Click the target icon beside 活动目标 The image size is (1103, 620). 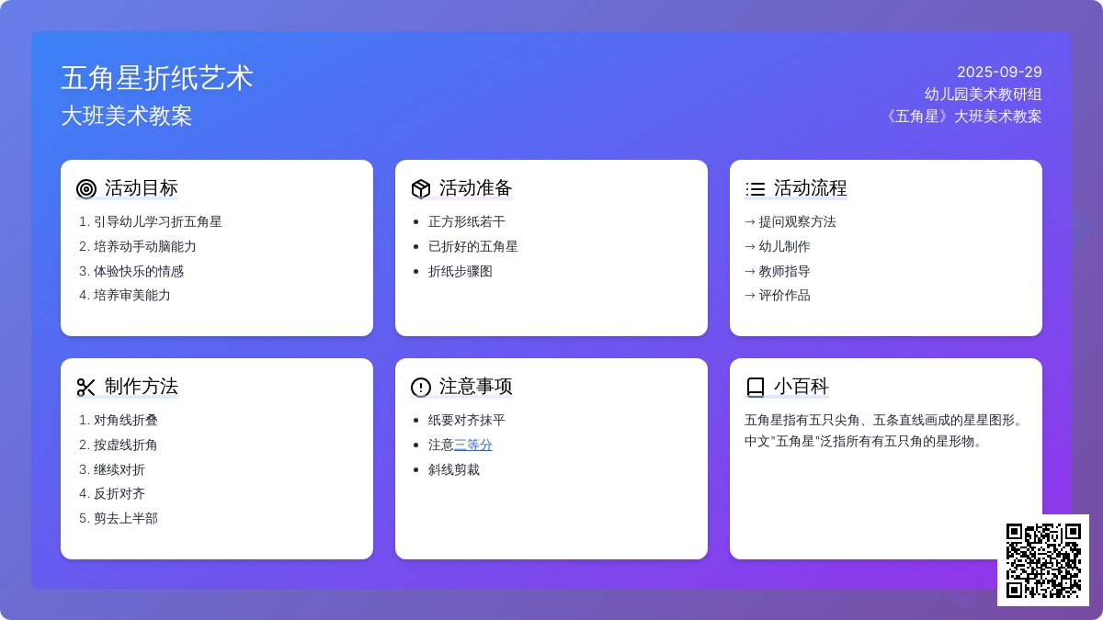coord(86,189)
